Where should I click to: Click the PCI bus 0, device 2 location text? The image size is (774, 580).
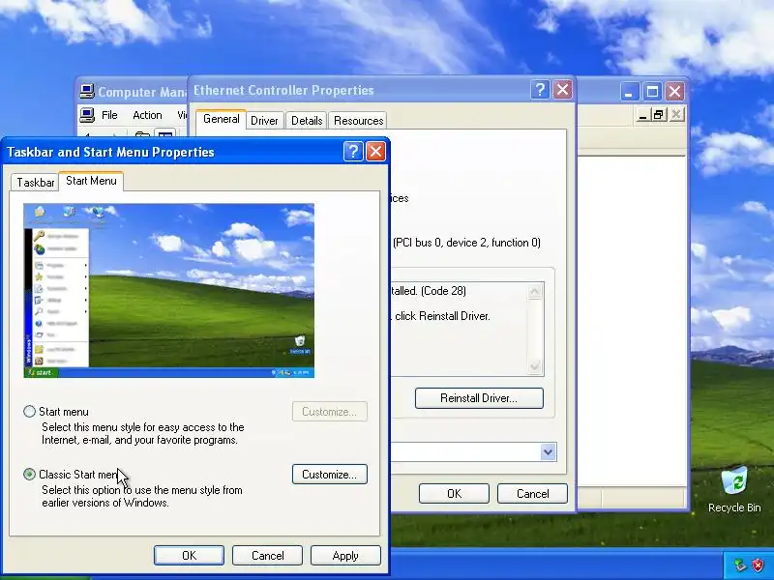tap(466, 243)
